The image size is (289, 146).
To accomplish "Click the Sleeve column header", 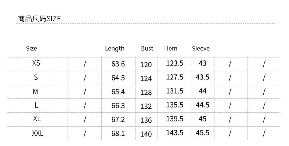I will 201,48.
